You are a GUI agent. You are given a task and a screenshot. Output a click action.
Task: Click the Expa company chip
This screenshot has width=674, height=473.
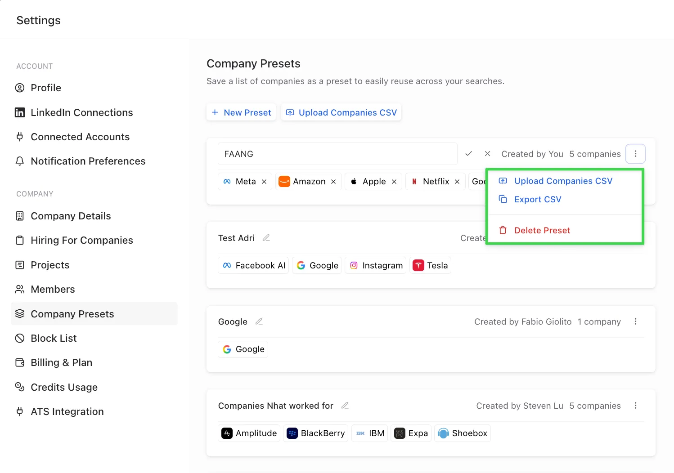pyautogui.click(x=411, y=433)
